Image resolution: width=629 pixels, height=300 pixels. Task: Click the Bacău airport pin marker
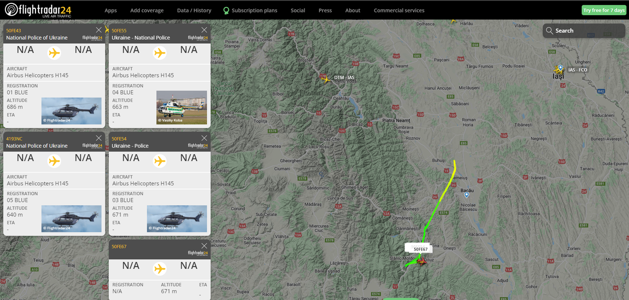(467, 195)
